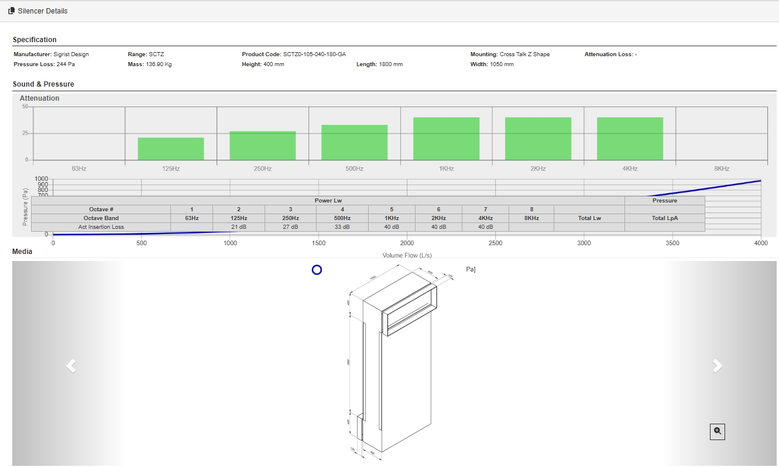The height and width of the screenshot is (467, 779).
Task: Pick the 1KHz attenuation bar
Action: [x=446, y=139]
